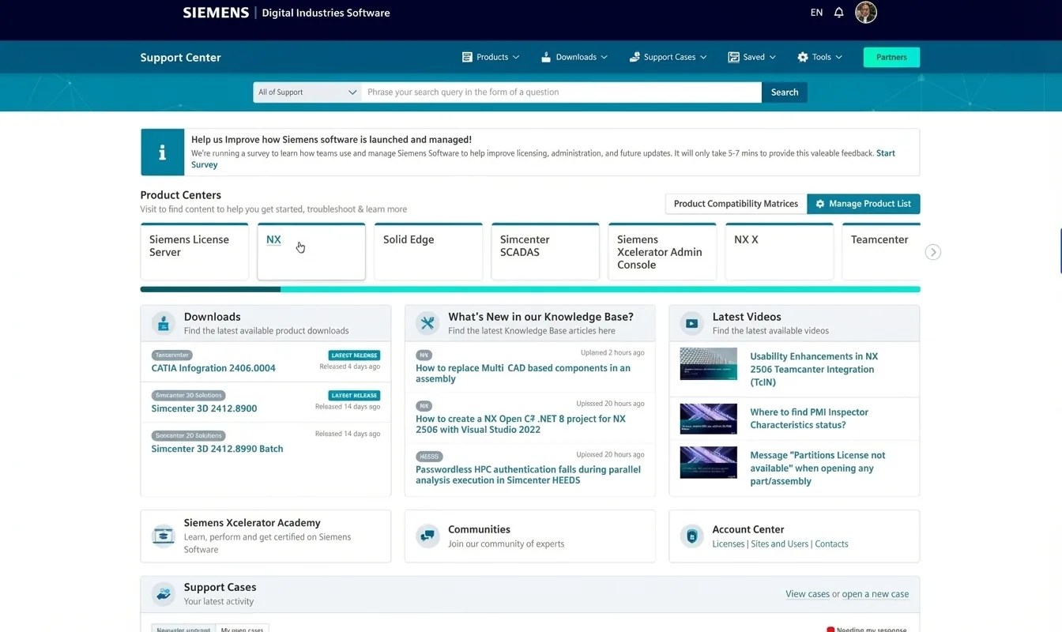Click the Siemens Xcelerator Academy icon
1062x632 pixels.
pos(164,536)
